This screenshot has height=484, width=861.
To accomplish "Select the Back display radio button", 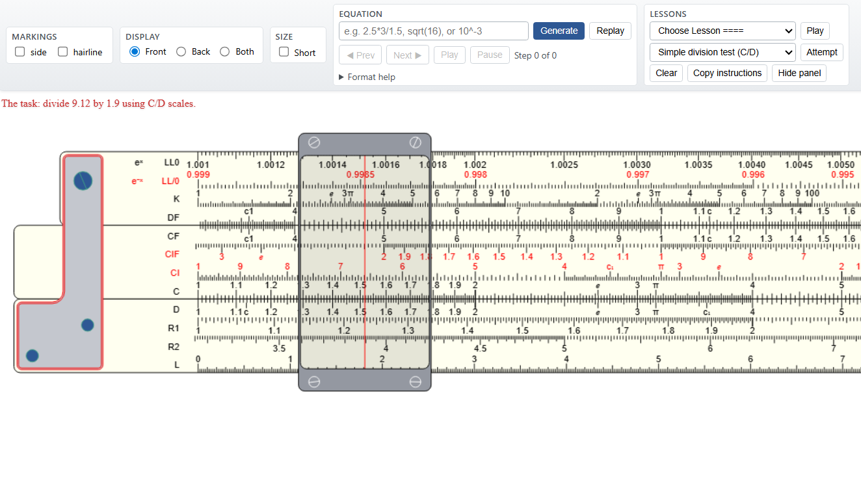I will click(181, 52).
